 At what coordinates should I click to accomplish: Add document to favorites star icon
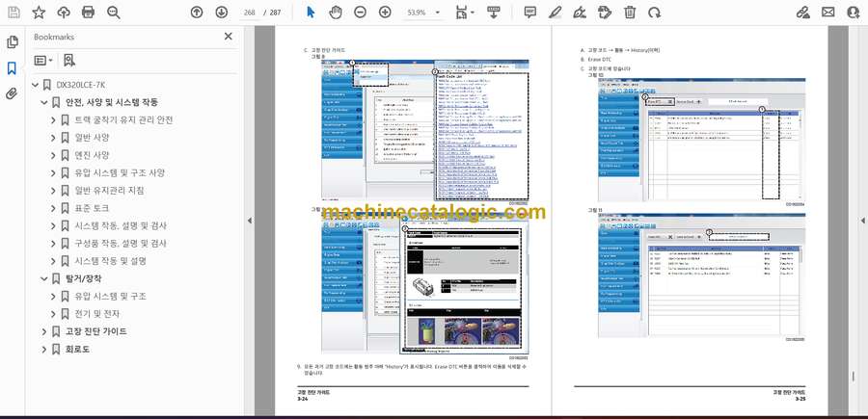coord(39,13)
